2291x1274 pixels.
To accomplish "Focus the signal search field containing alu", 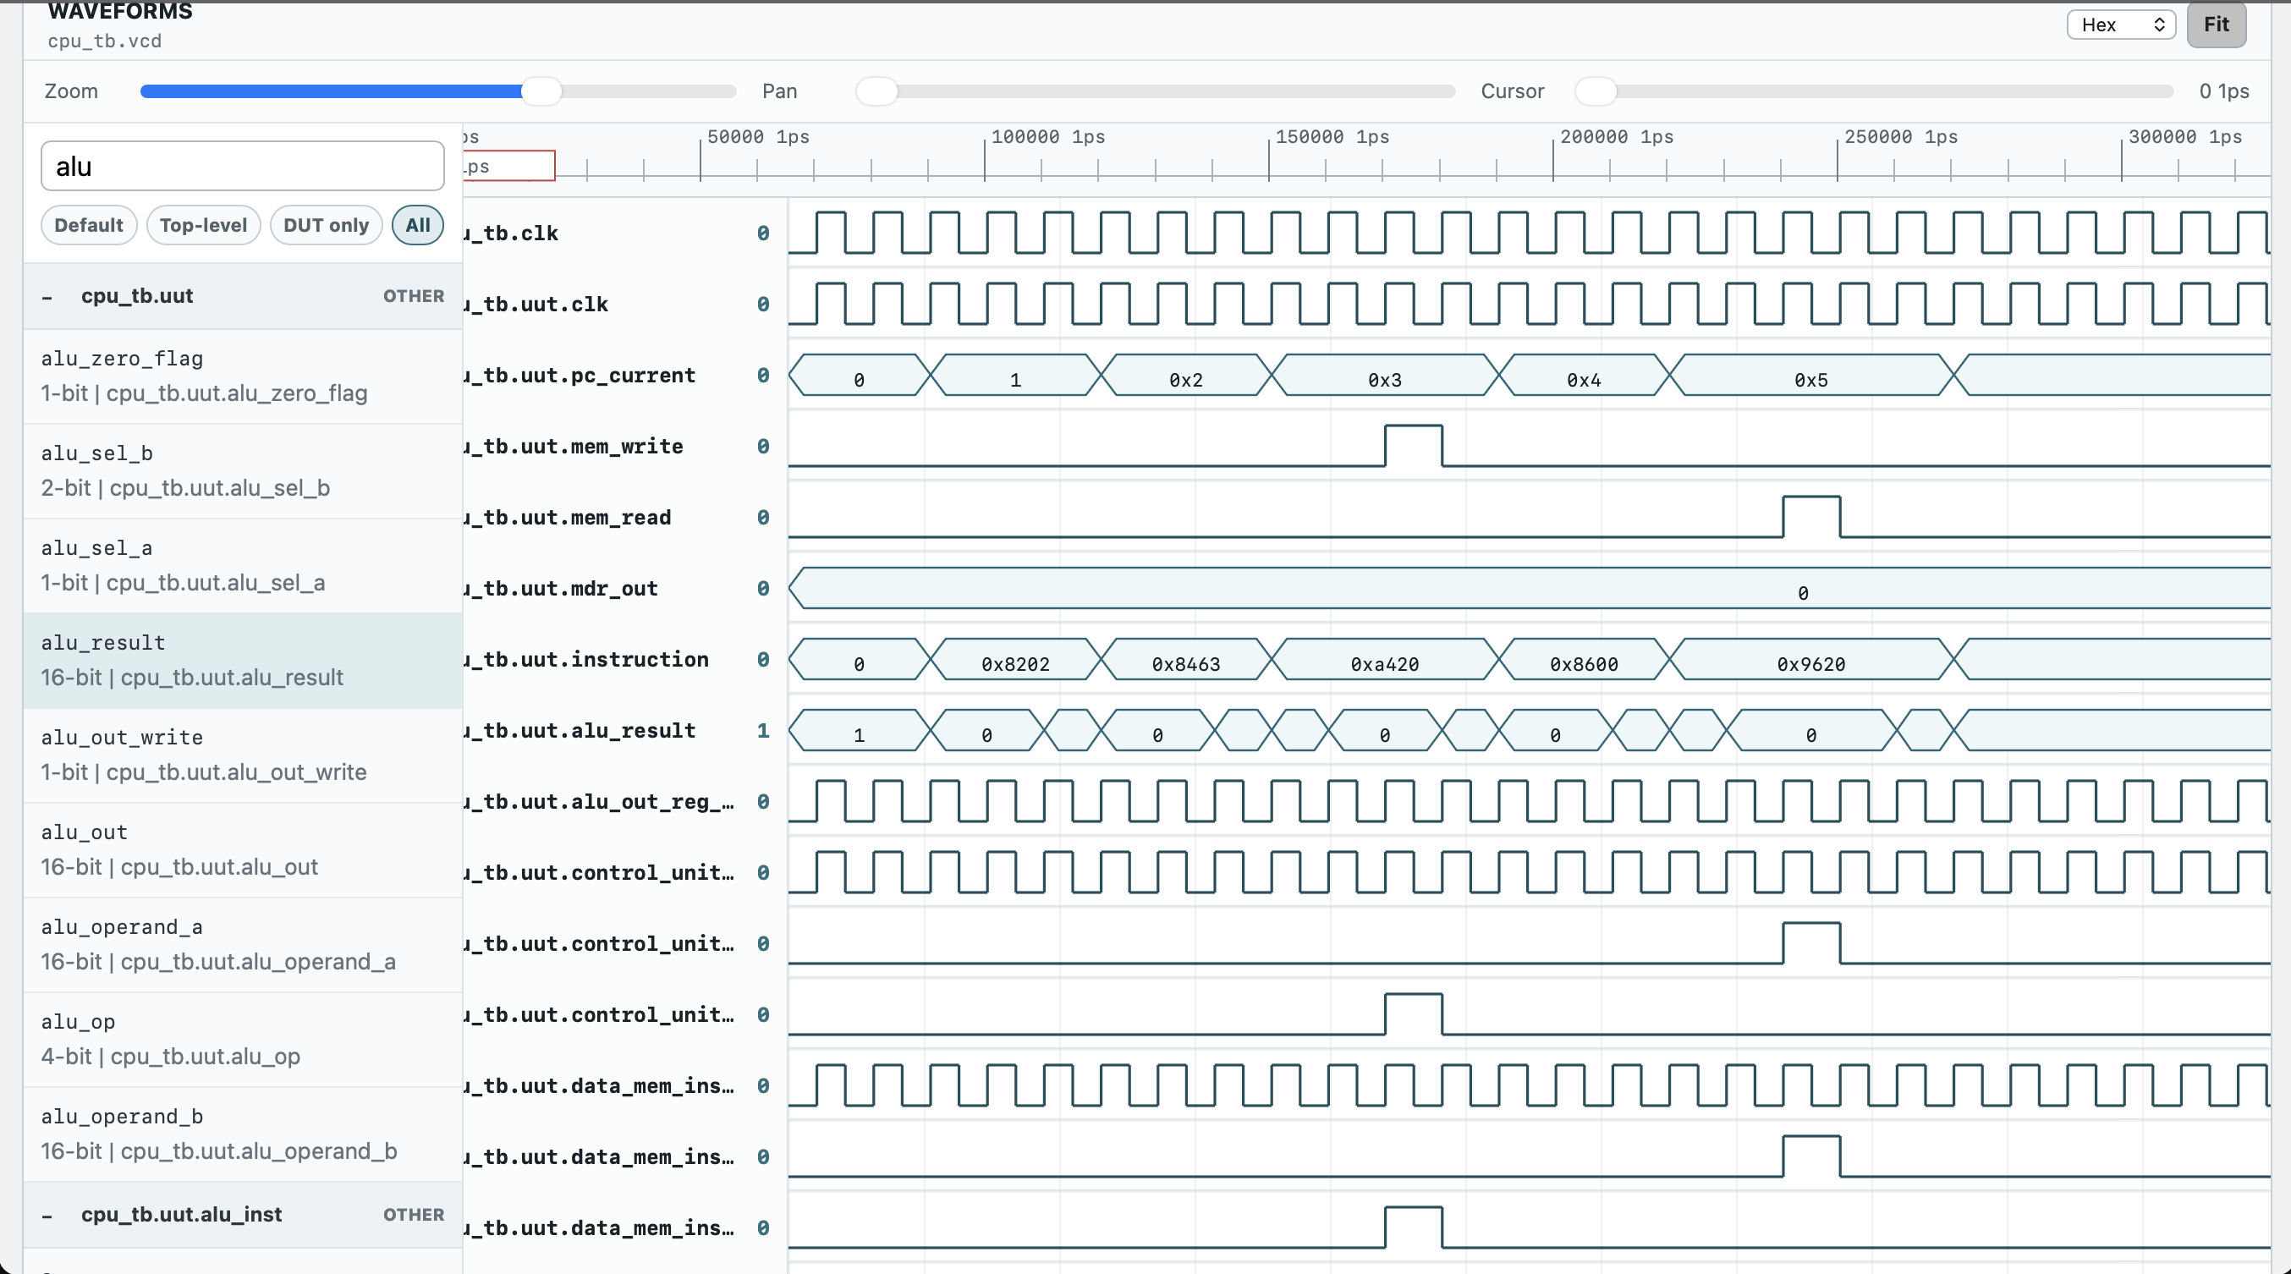I will [x=243, y=167].
